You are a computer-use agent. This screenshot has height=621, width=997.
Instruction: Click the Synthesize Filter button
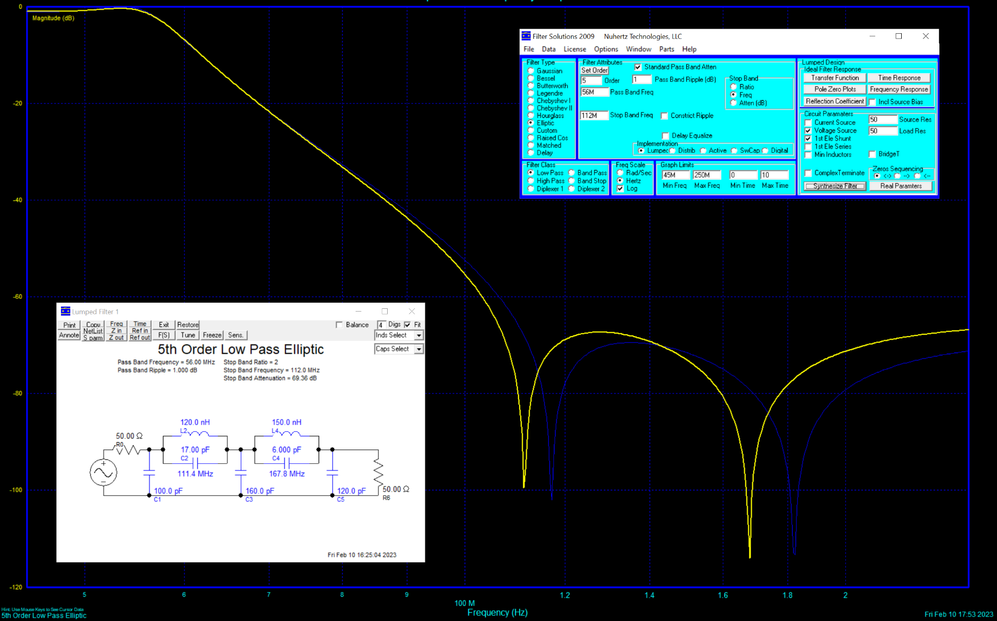[x=835, y=186]
